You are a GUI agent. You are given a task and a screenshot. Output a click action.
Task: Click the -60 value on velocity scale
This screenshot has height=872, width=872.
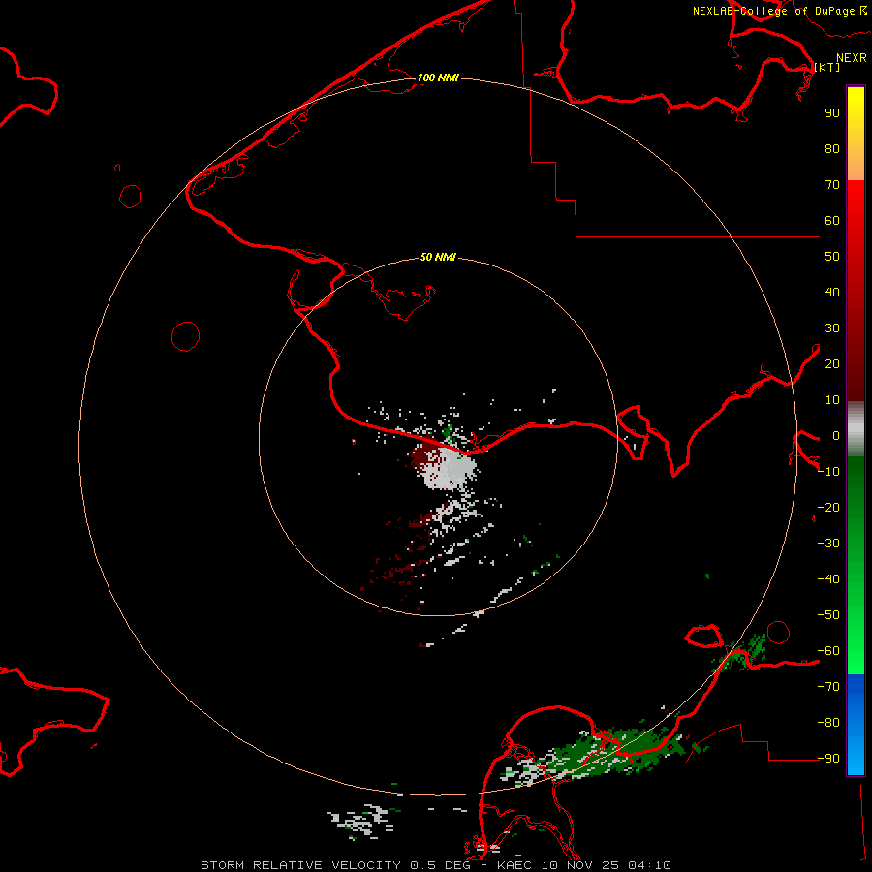[x=828, y=651]
